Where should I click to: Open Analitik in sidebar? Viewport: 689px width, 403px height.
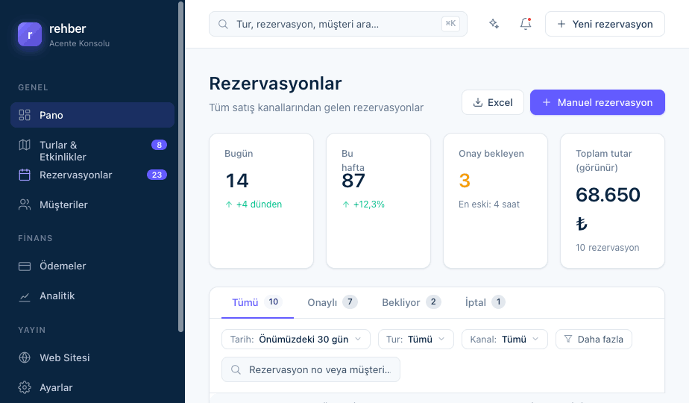click(x=92, y=296)
